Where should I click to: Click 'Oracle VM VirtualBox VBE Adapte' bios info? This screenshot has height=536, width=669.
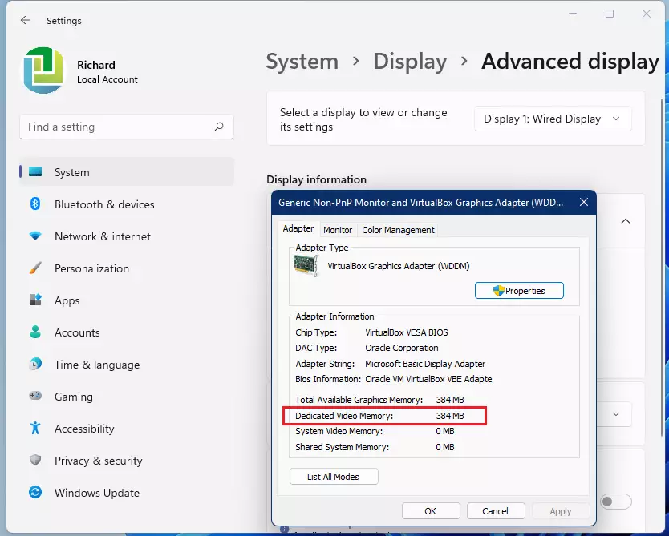tap(428, 379)
